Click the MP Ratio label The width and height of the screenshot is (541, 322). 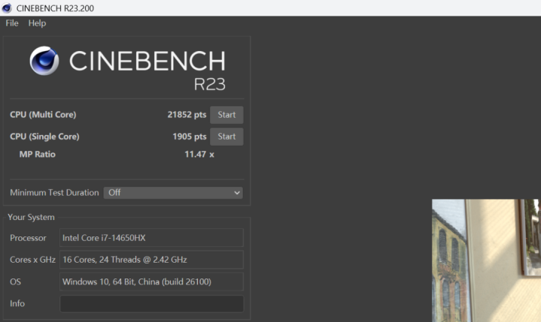coord(38,154)
